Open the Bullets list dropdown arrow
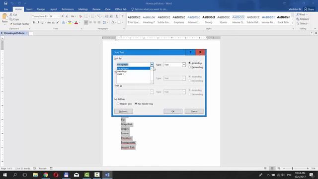The width and height of the screenshot is (318, 179). point(89,16)
